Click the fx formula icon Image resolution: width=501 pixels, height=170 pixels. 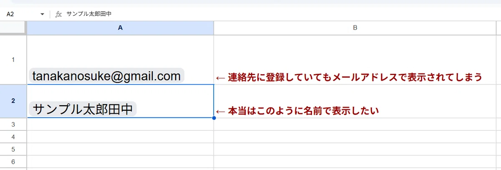(59, 14)
